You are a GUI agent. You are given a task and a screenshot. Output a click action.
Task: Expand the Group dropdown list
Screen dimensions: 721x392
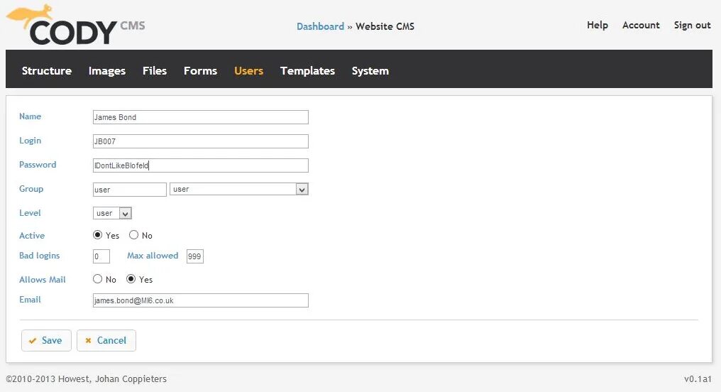238,189
